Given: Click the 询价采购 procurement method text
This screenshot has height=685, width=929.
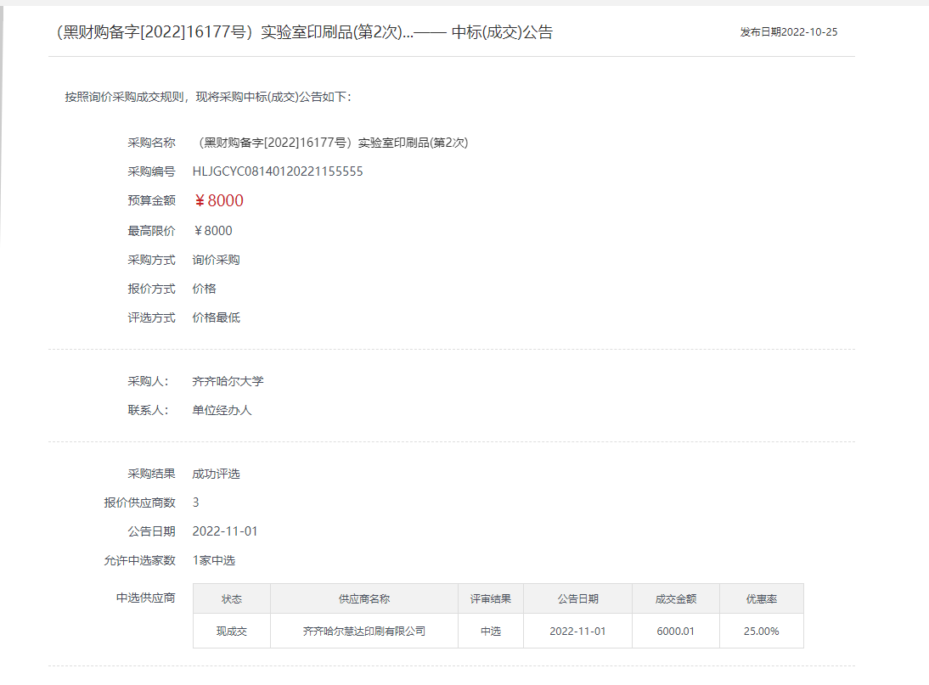Looking at the screenshot, I should pos(217,259).
